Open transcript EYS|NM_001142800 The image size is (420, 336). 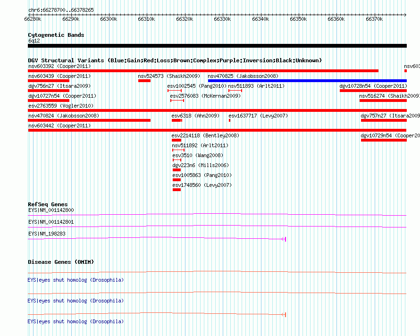pos(51,210)
